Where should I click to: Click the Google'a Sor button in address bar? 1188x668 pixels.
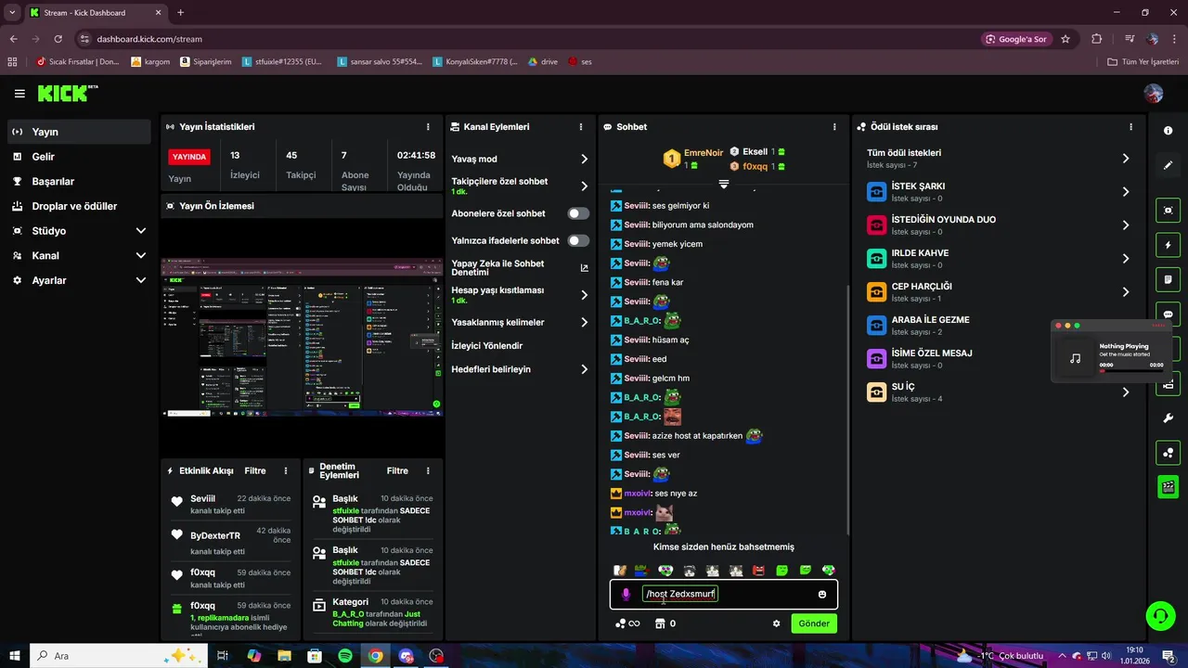(1016, 39)
